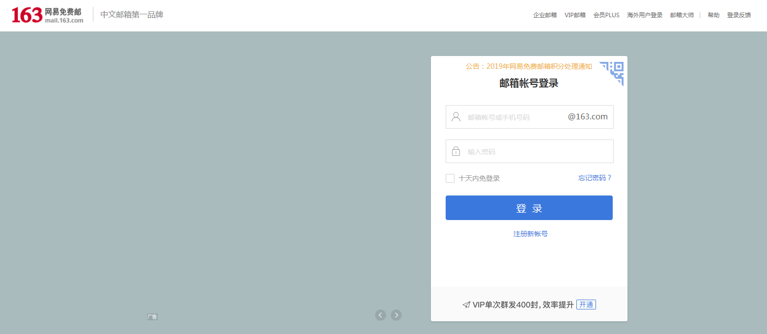The width and height of the screenshot is (767, 334).
Task: Open the 忘记密码？ link
Action: pyautogui.click(x=595, y=178)
